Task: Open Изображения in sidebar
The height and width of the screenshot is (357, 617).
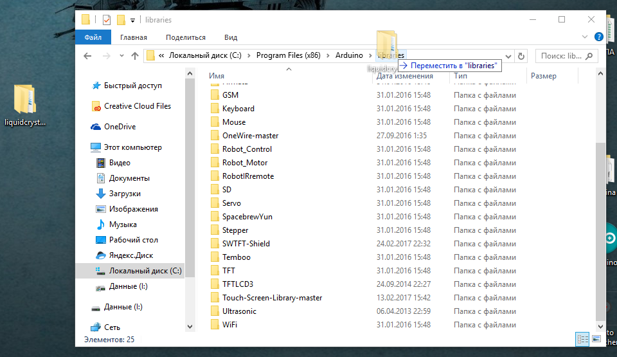Action: point(134,209)
